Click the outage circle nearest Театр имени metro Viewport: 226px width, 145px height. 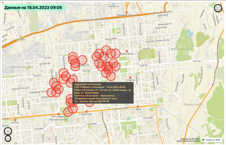[68, 112]
